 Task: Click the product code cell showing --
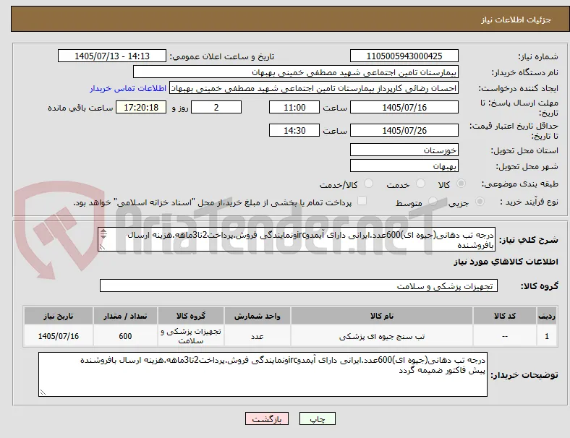[x=505, y=336]
